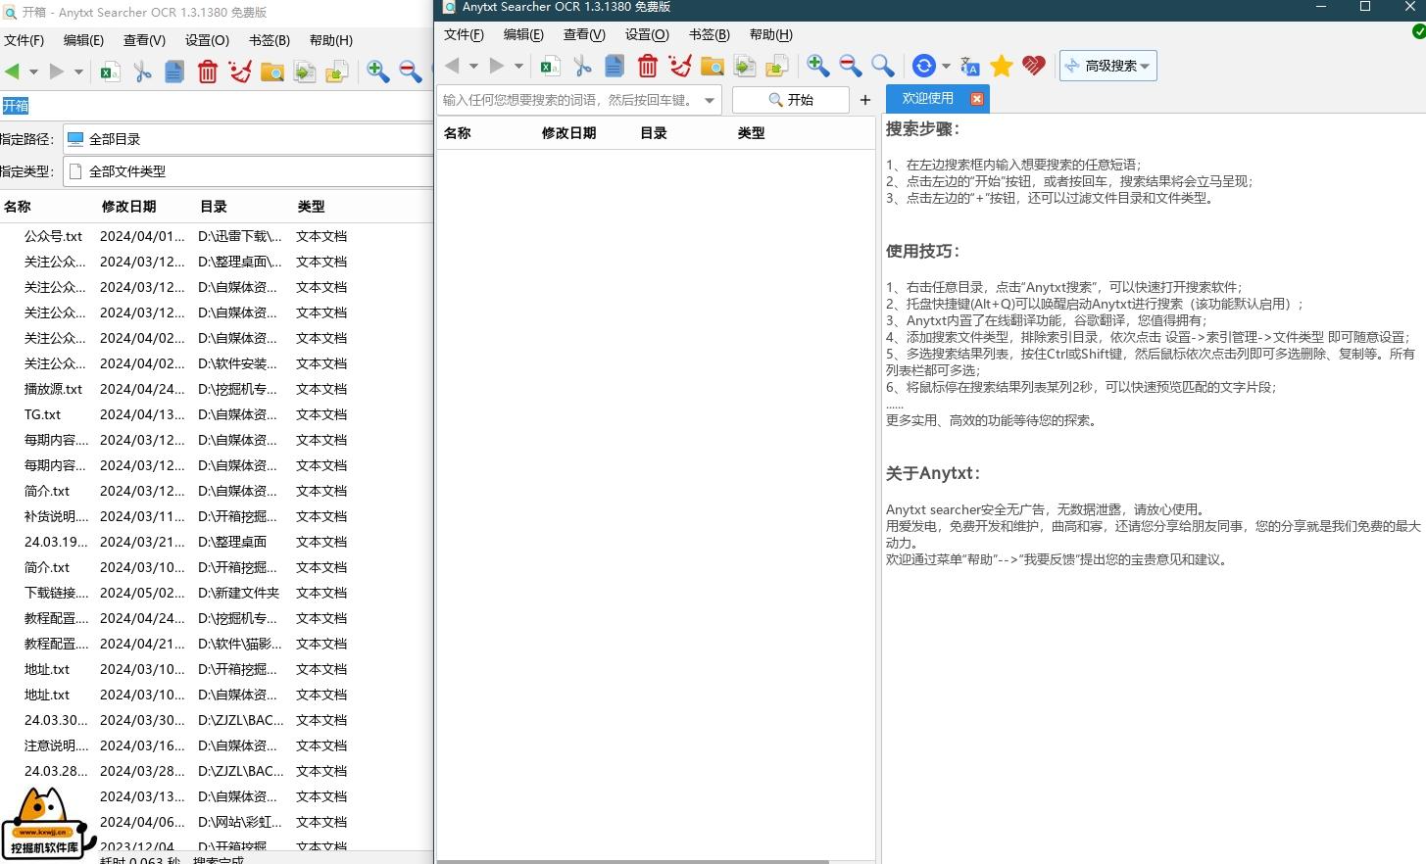Click the red heart handshake icon
The height and width of the screenshot is (864, 1426).
click(1033, 66)
